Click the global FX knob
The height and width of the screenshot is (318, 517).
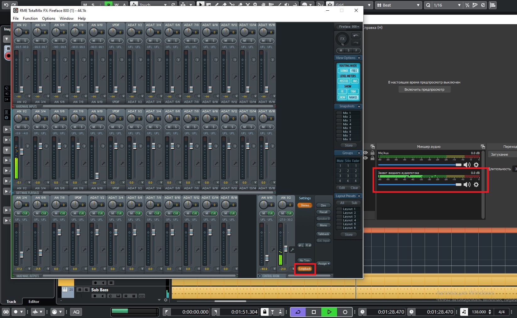(x=342, y=39)
